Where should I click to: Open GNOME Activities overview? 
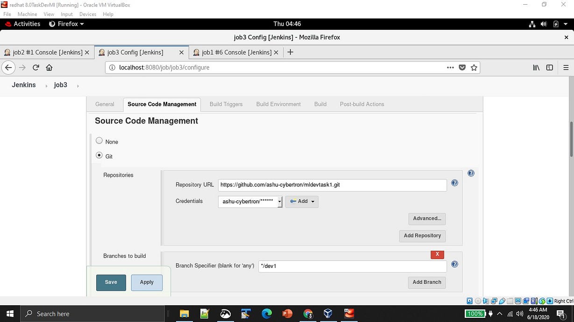(22, 24)
